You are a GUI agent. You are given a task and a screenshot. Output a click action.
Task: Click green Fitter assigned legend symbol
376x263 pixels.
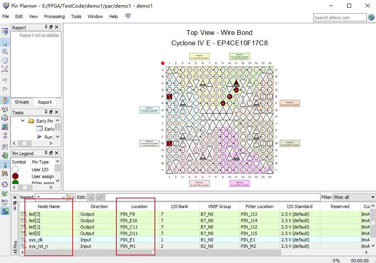pyautogui.click(x=15, y=182)
